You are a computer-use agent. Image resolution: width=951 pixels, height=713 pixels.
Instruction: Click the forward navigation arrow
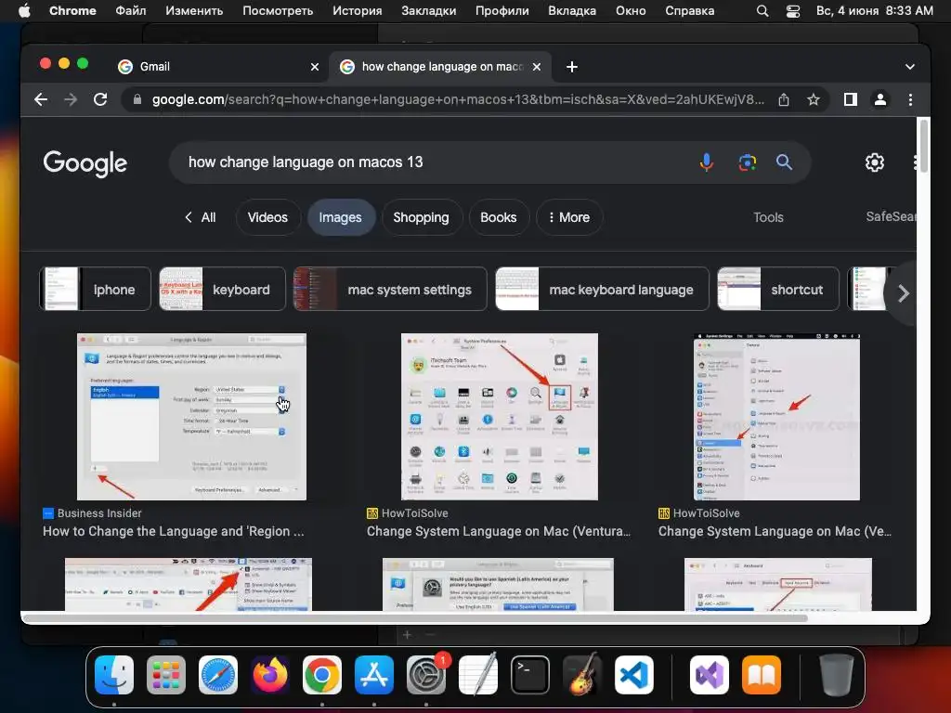(71, 99)
